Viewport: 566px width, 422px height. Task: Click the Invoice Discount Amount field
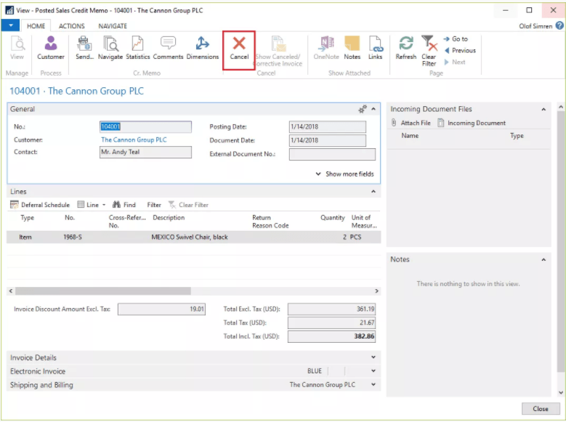click(161, 309)
